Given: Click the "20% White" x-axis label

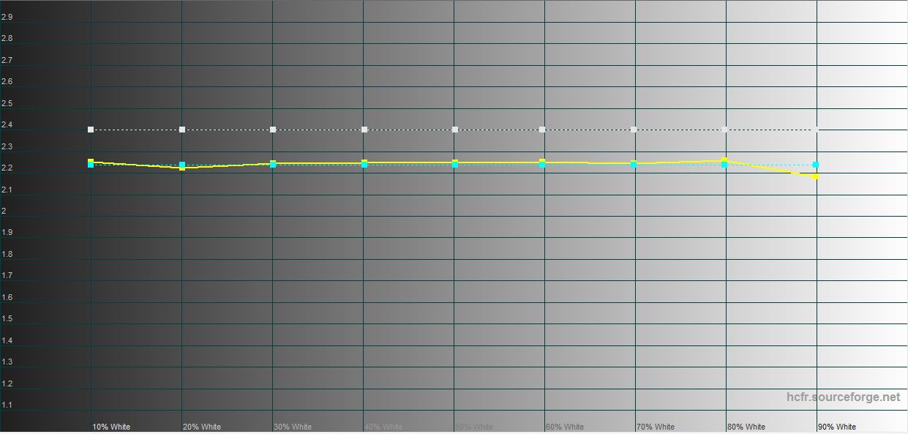Looking at the screenshot, I should pos(202,427).
